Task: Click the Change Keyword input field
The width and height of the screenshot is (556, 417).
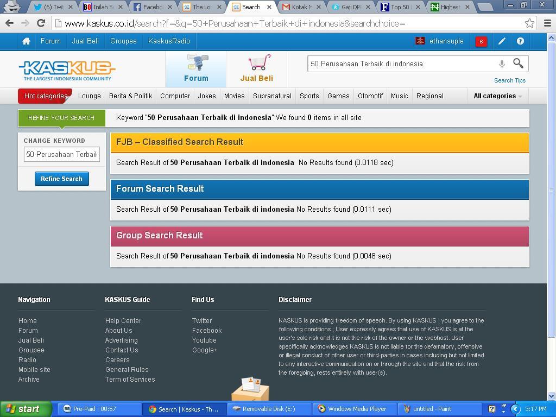Action: pos(62,154)
